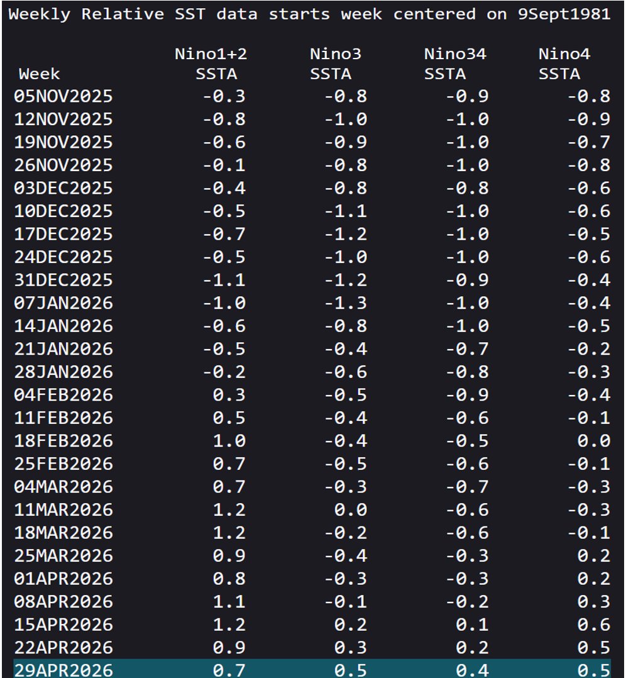Click Nino34 value 0.1 for 15APR2026

click(x=472, y=625)
